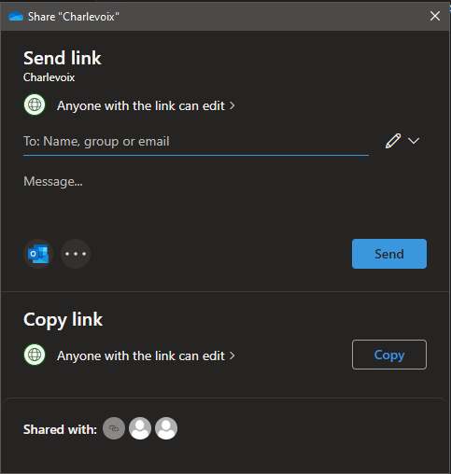Image resolution: width=451 pixels, height=474 pixels.
Task: Open "Anyone with the link can edit" under Copy link
Action: [141, 355]
